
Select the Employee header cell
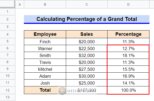tap(45, 34)
